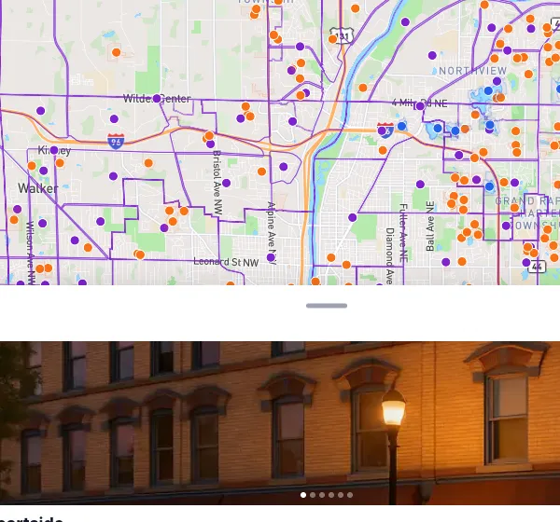Click the purple marker beside Bristol Ave NW label

(226, 183)
